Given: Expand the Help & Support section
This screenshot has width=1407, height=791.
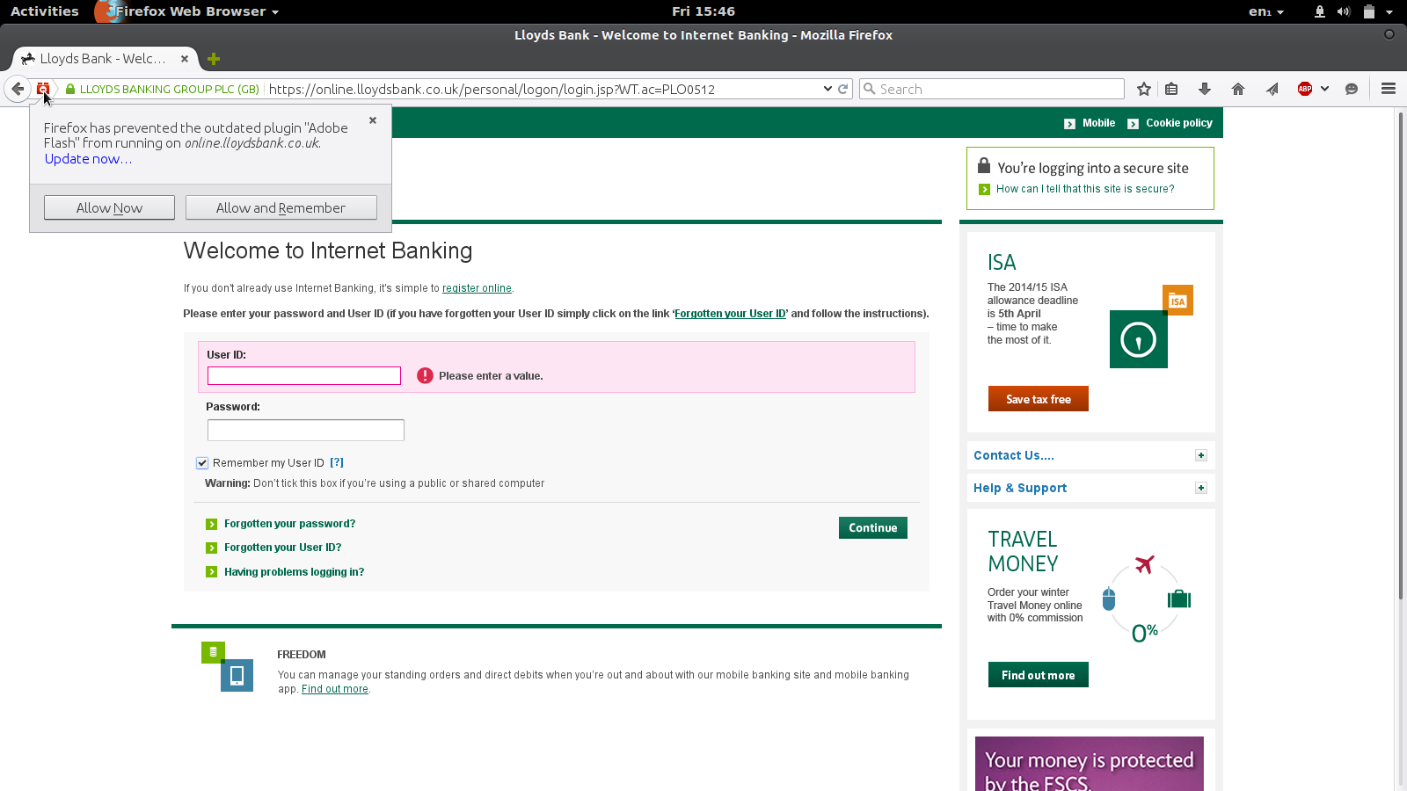Looking at the screenshot, I should pyautogui.click(x=1201, y=488).
